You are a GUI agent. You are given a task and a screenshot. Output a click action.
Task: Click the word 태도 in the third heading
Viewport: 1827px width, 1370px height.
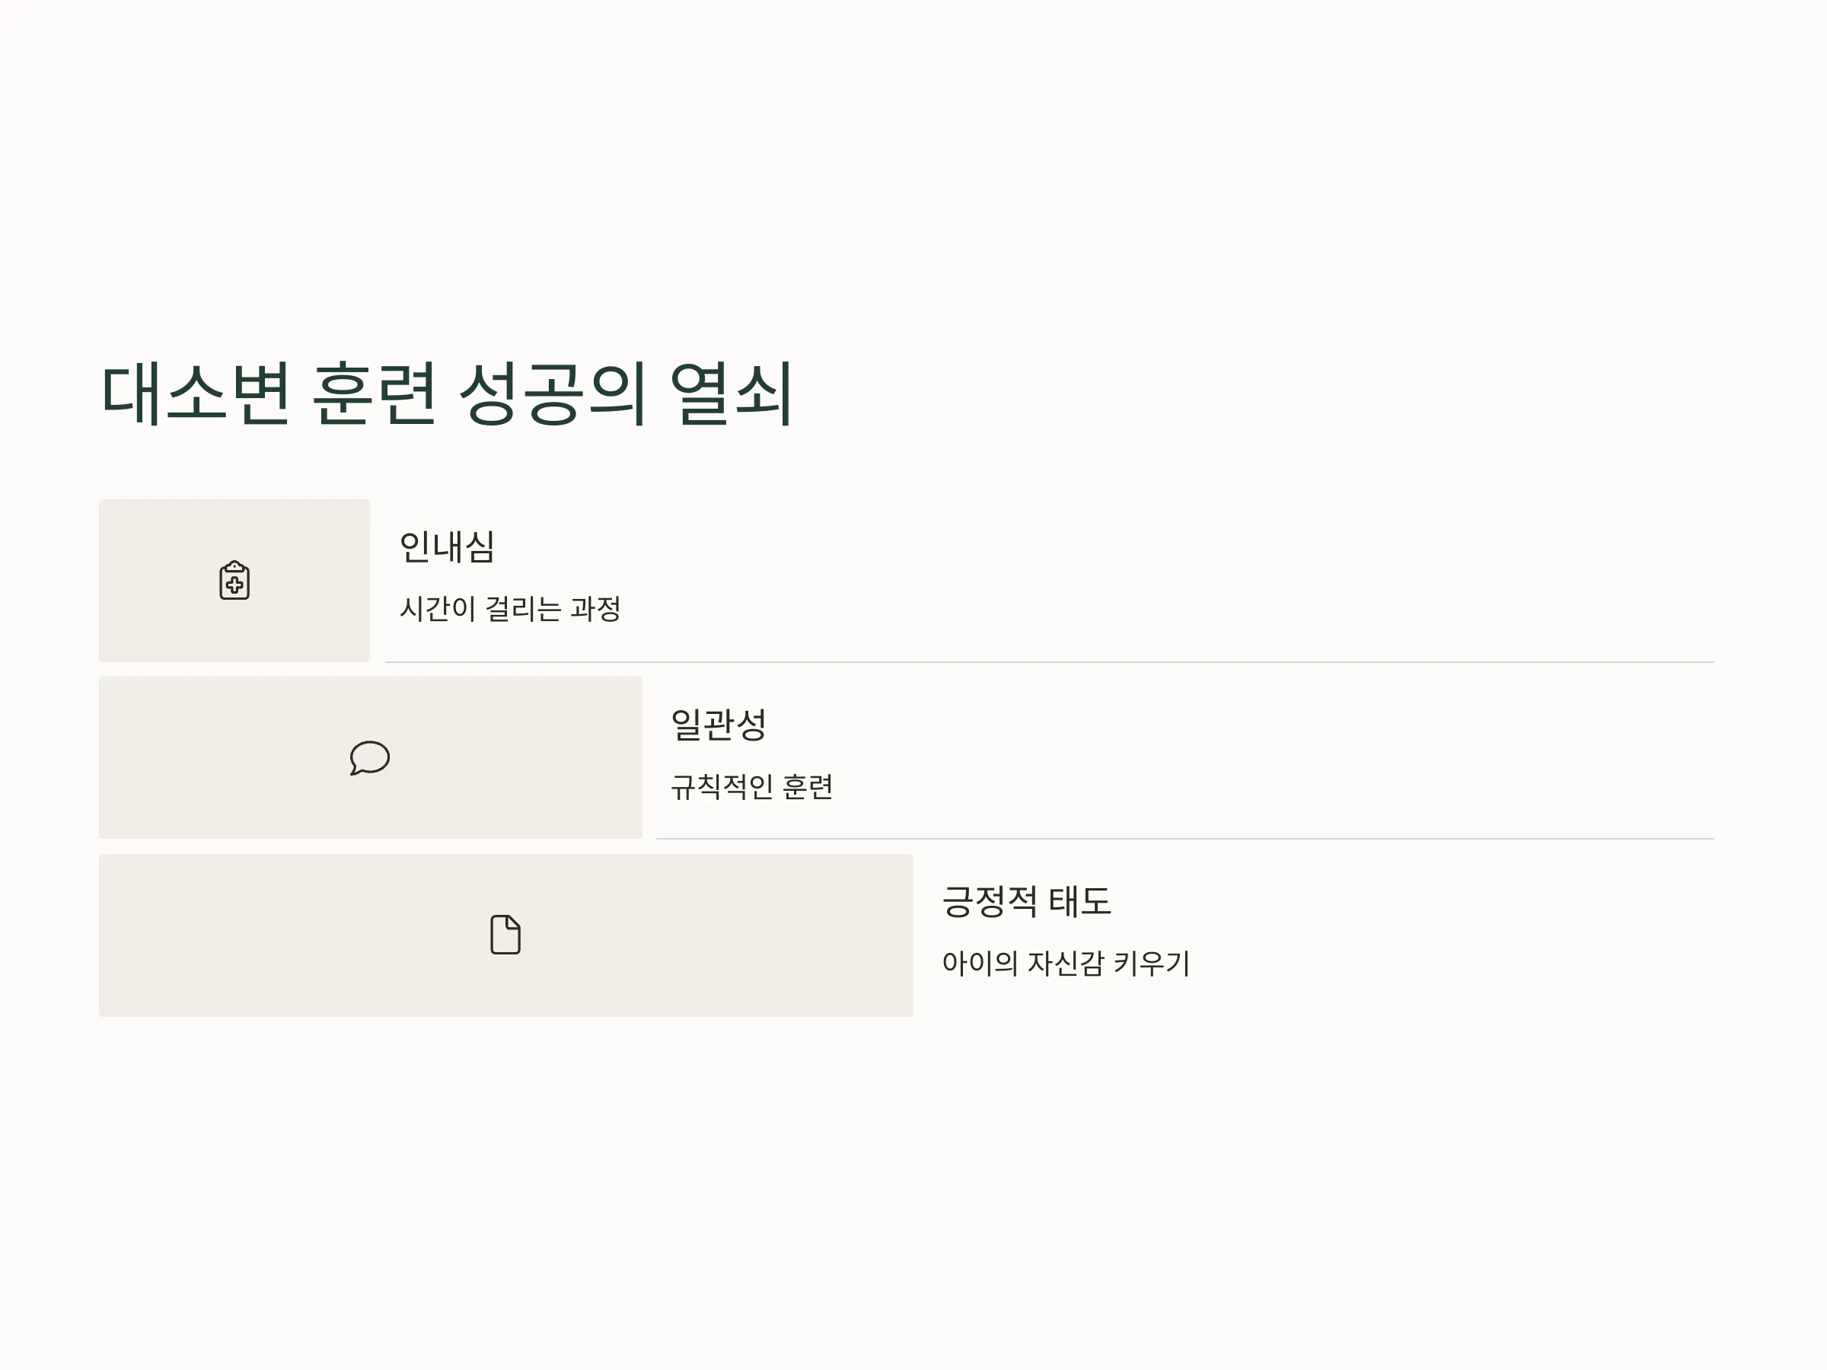pos(1080,901)
